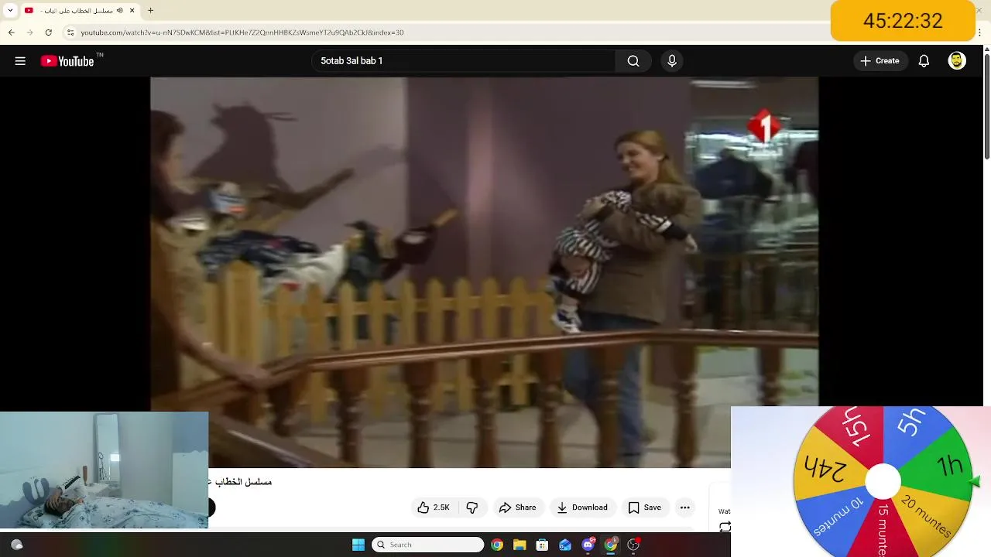Image resolution: width=991 pixels, height=557 pixels.
Task: Click the video player to pause
Action: [x=484, y=271]
